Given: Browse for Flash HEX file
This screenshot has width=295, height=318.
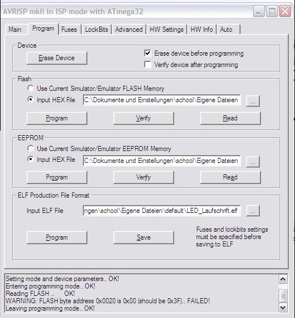Looking at the screenshot, I should [x=253, y=101].
